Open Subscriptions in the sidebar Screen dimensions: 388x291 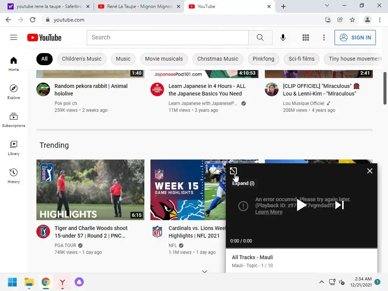click(x=14, y=120)
